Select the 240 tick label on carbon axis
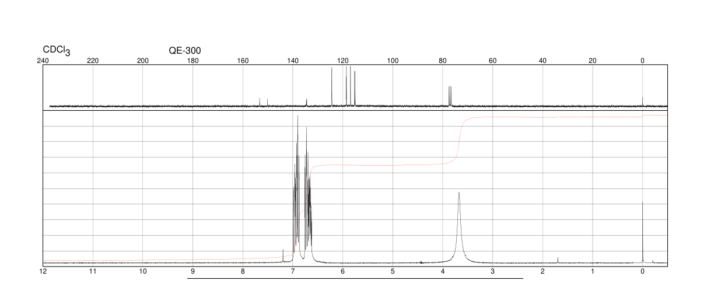 click(43, 61)
